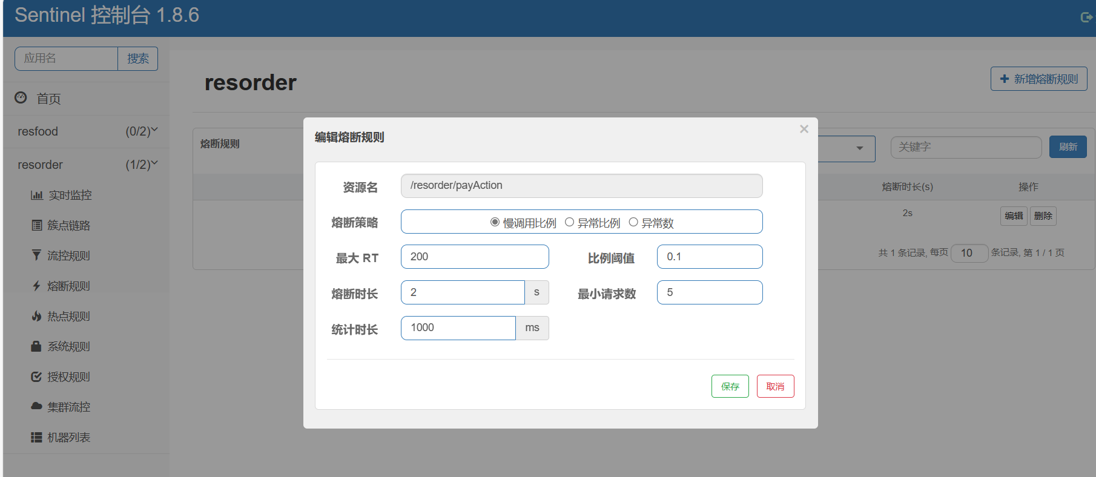Click the dashboard icon beside 首页
This screenshot has width=1096, height=477.
(21, 97)
